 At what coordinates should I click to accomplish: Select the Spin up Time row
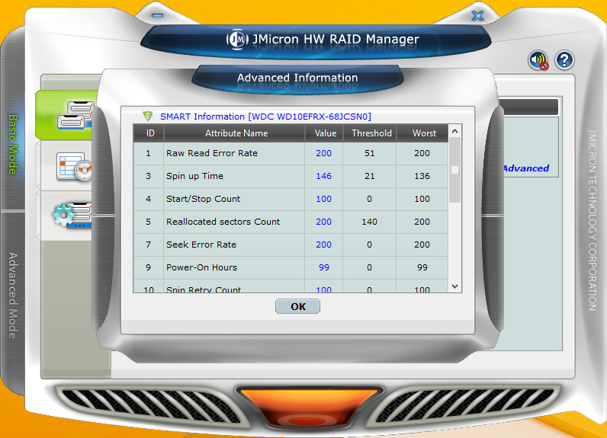[x=291, y=176]
